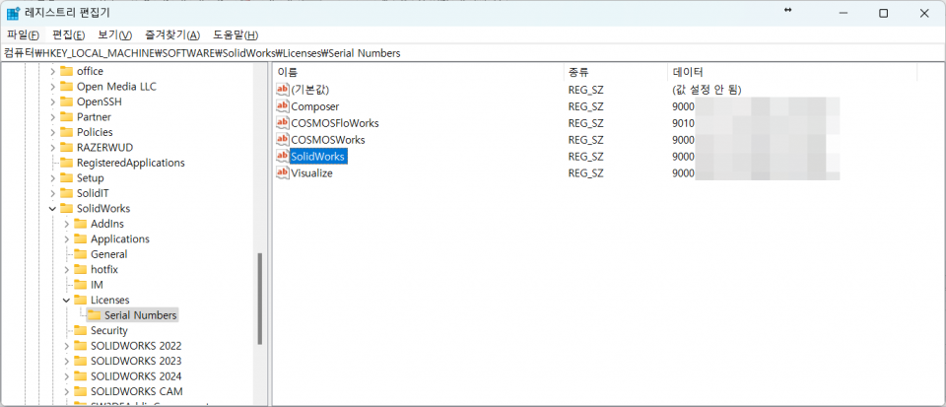Expand the SolidIT key
The image size is (946, 407).
pos(52,193)
